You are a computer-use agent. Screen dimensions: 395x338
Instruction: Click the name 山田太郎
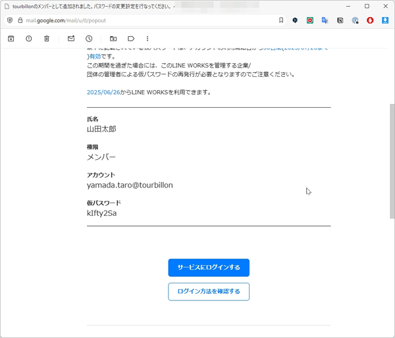point(101,129)
